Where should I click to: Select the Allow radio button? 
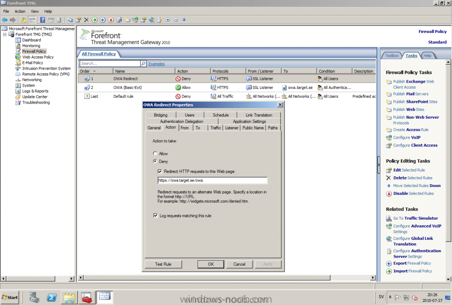[155, 154]
